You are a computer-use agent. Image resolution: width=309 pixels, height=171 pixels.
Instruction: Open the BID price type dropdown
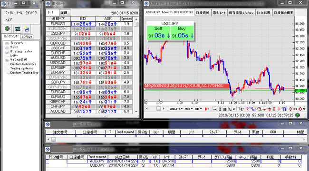coord(198,109)
